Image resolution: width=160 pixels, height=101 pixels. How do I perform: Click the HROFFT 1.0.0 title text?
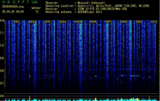coord(20,2)
